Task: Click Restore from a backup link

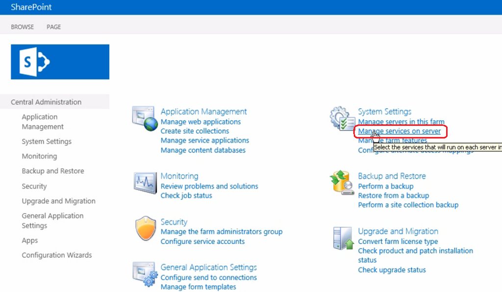Action: 394,195
